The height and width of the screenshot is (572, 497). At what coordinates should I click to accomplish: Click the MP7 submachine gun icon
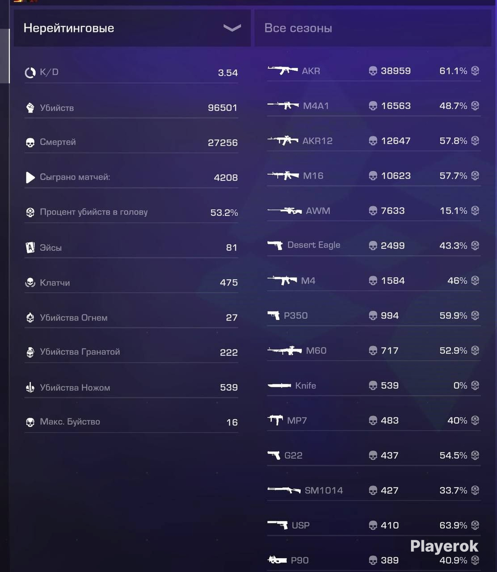point(275,420)
